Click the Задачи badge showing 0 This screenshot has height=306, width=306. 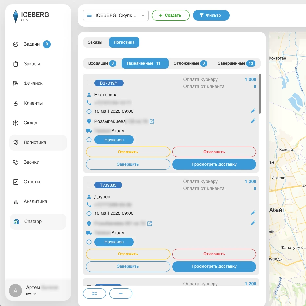[47, 44]
